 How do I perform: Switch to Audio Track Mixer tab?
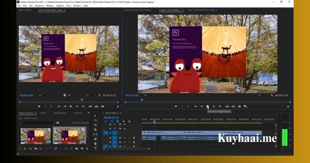[202, 10]
